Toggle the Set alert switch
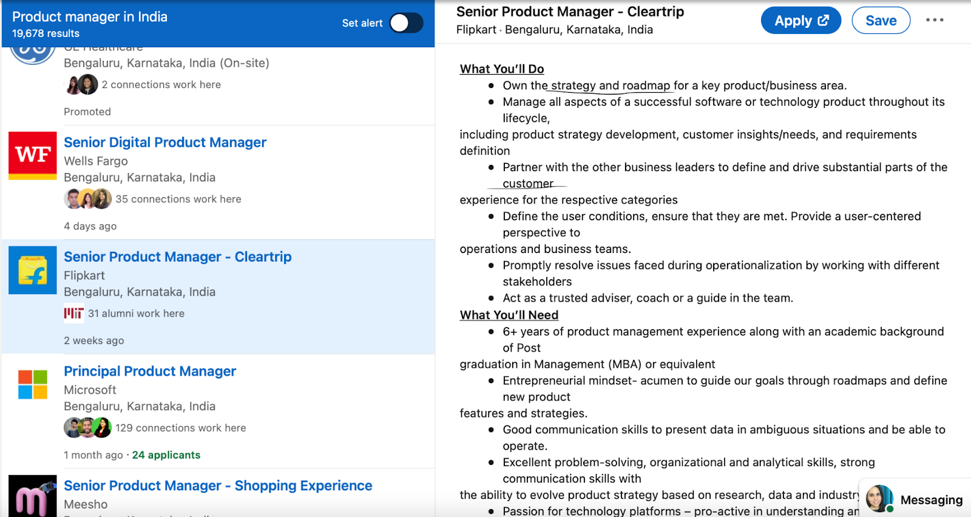Image resolution: width=971 pixels, height=517 pixels. (406, 23)
